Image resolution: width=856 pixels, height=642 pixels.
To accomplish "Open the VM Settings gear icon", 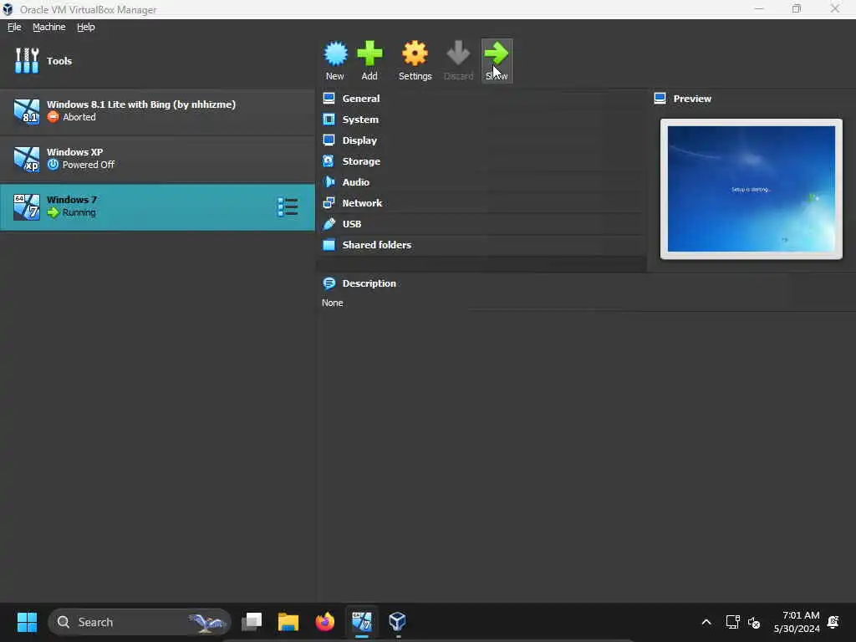I will click(415, 53).
